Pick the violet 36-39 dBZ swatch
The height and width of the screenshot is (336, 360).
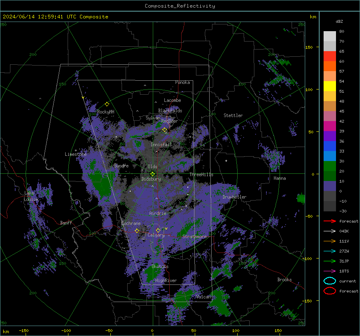[330, 136]
